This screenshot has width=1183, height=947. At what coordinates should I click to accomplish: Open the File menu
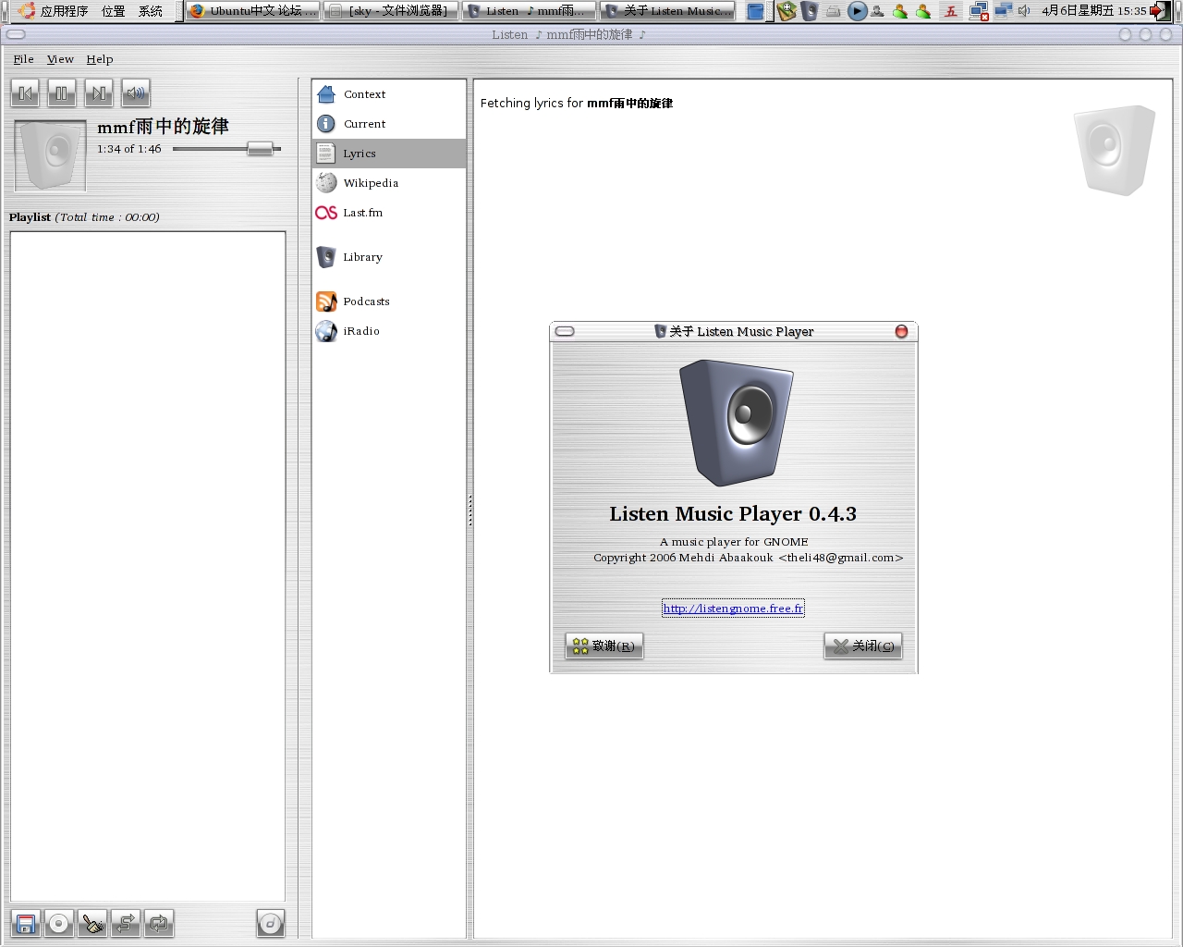coord(23,59)
